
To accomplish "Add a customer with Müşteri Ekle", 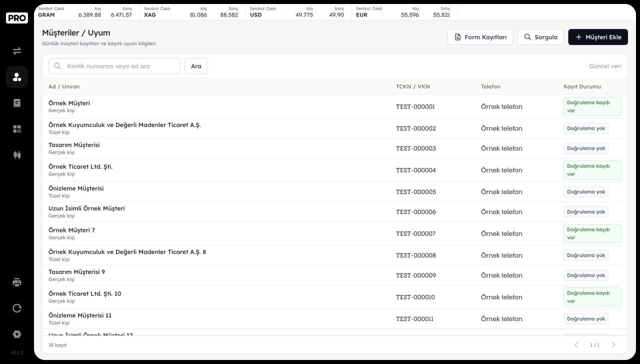I will (x=598, y=37).
